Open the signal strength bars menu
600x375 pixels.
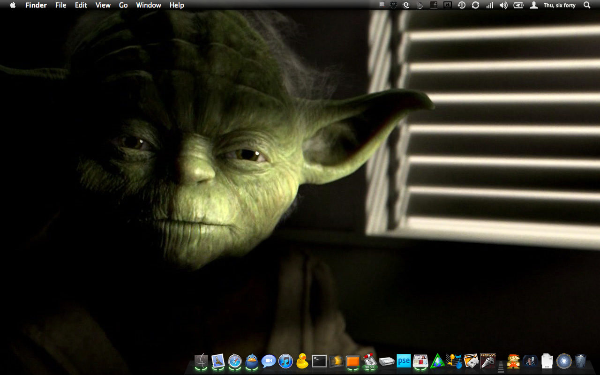coord(489,5)
